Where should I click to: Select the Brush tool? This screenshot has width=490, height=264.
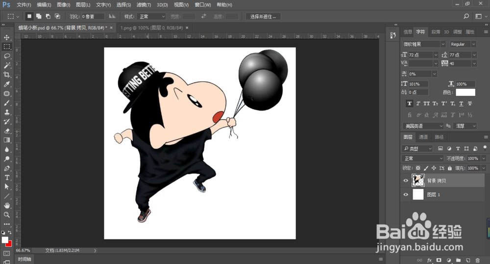tap(6, 103)
